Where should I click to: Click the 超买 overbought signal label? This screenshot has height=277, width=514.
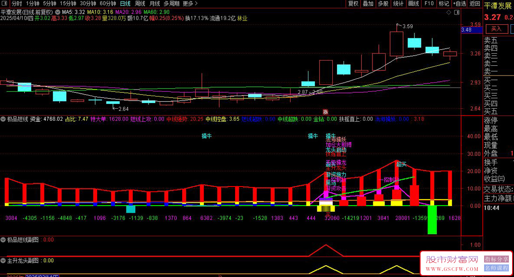pyautogui.click(x=401, y=164)
